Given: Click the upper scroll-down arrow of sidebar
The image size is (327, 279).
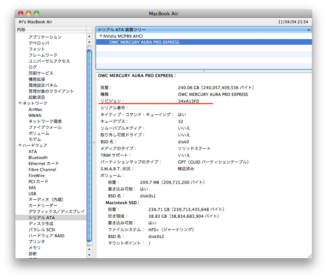Looking at the screenshot, I should click(89, 42).
